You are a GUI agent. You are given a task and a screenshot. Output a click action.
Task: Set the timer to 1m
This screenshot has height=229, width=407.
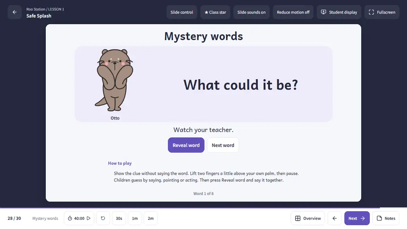pos(135,218)
